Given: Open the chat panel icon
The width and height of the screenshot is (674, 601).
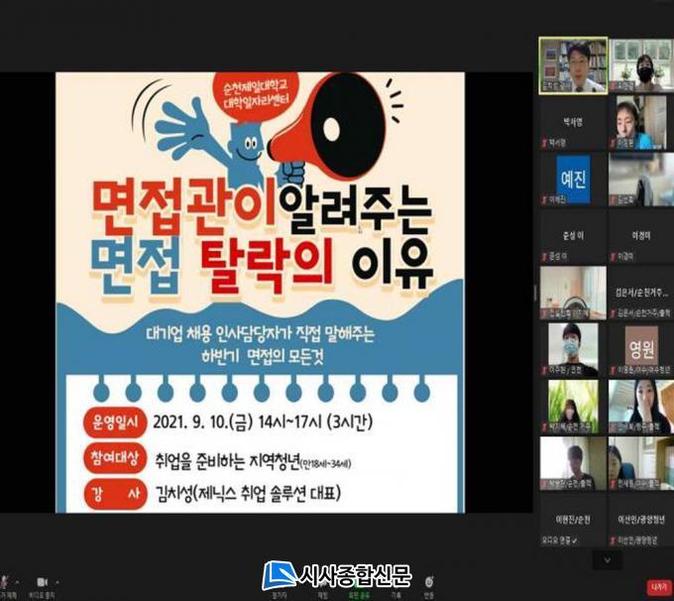Looking at the screenshot, I should point(322,581).
